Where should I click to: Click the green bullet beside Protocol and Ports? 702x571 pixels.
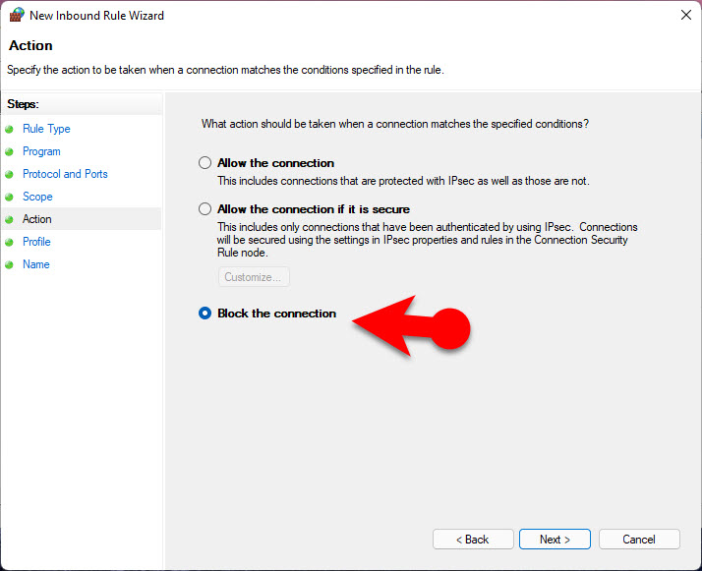(9, 174)
